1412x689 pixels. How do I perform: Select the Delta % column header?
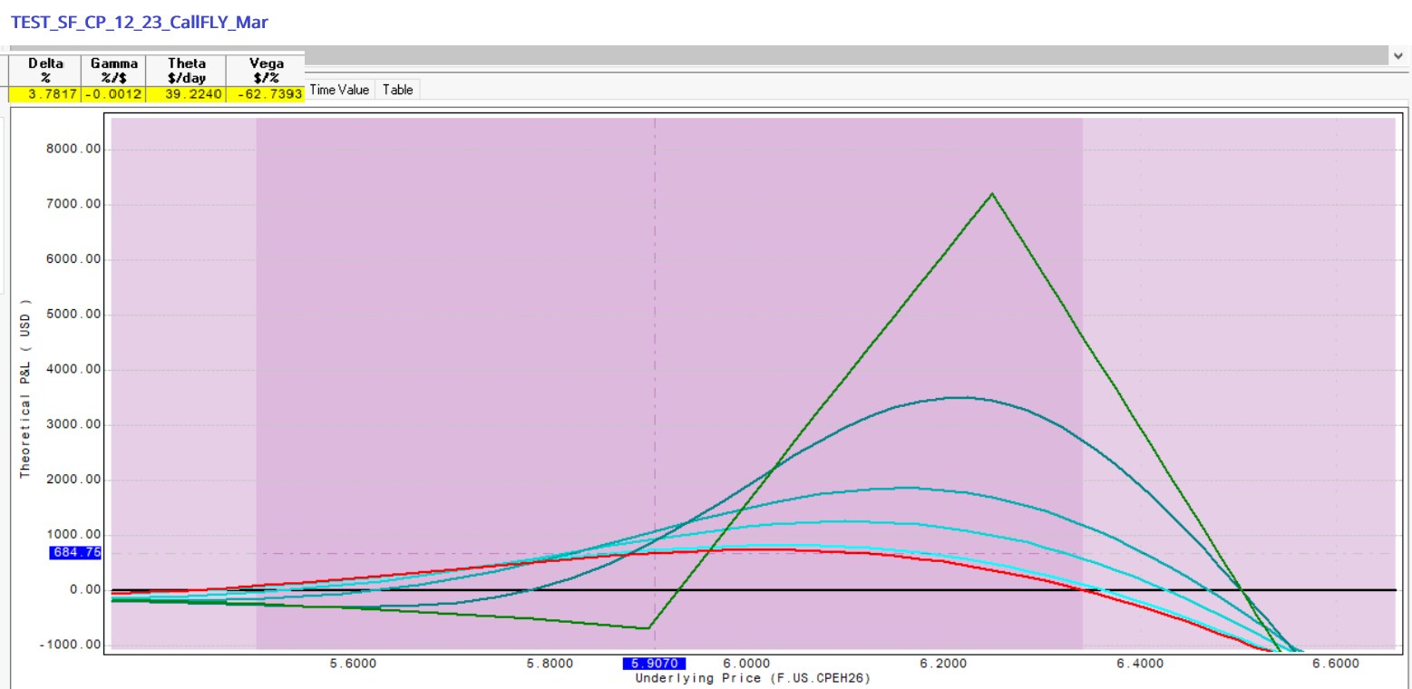pos(45,71)
